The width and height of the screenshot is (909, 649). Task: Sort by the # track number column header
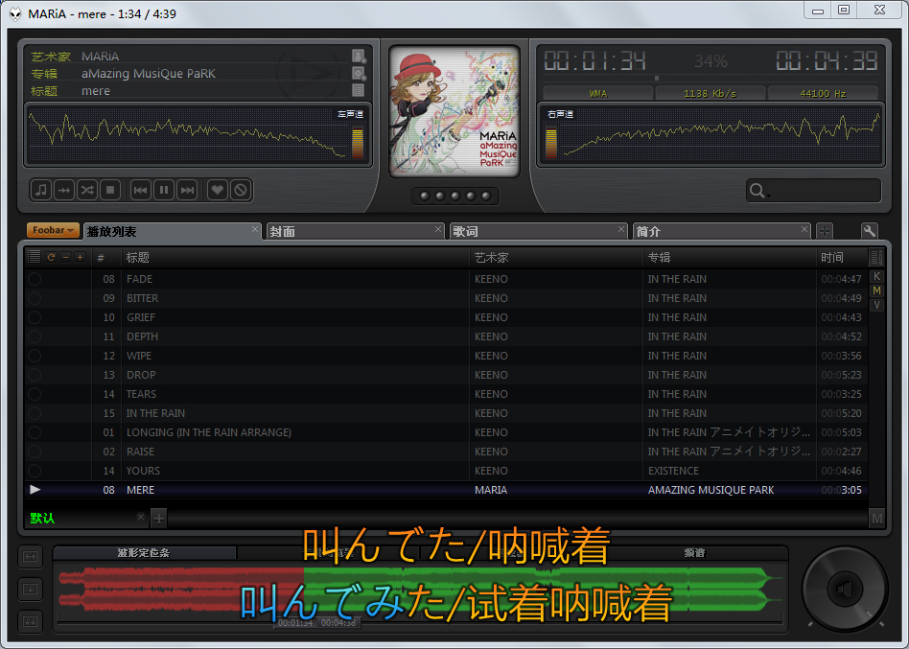106,257
